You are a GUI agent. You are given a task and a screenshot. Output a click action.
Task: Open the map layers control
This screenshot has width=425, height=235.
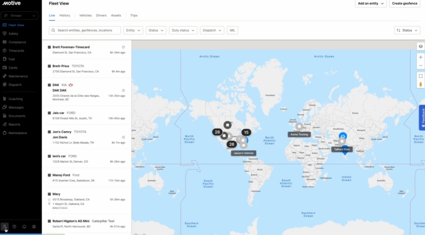[420, 46]
